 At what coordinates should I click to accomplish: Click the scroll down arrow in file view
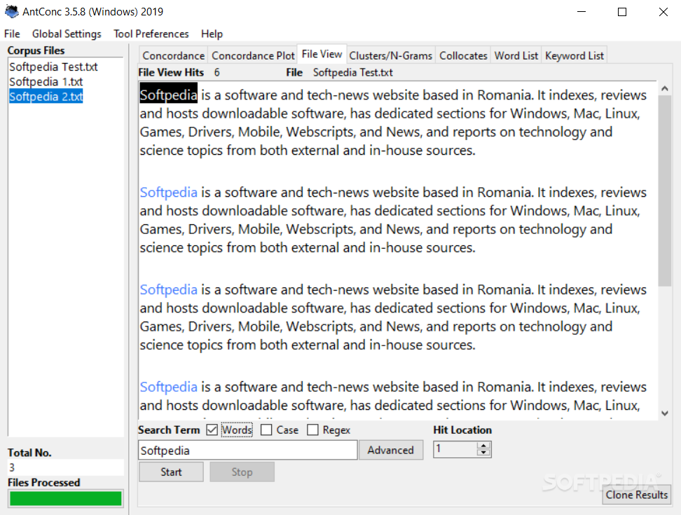point(664,413)
